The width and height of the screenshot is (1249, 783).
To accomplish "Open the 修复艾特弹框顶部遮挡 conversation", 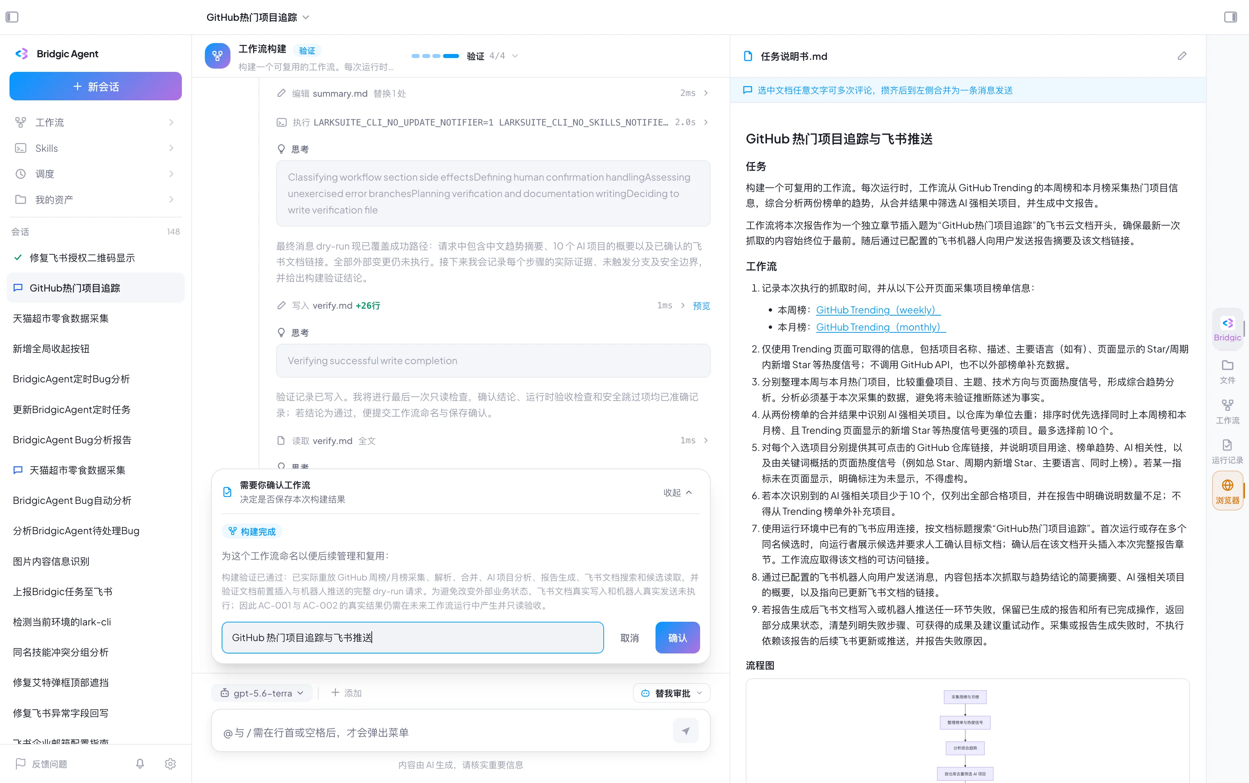I will (x=95, y=682).
